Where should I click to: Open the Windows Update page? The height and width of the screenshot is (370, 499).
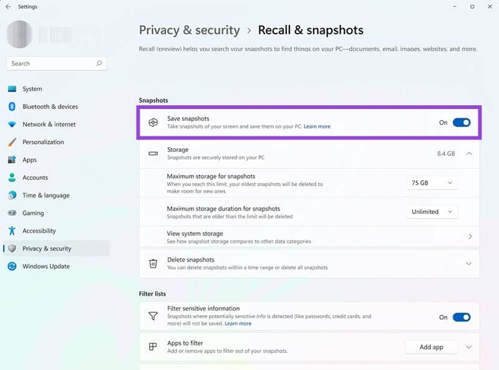pos(56,266)
